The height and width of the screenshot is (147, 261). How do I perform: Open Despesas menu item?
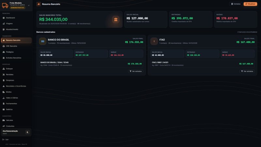point(16,80)
